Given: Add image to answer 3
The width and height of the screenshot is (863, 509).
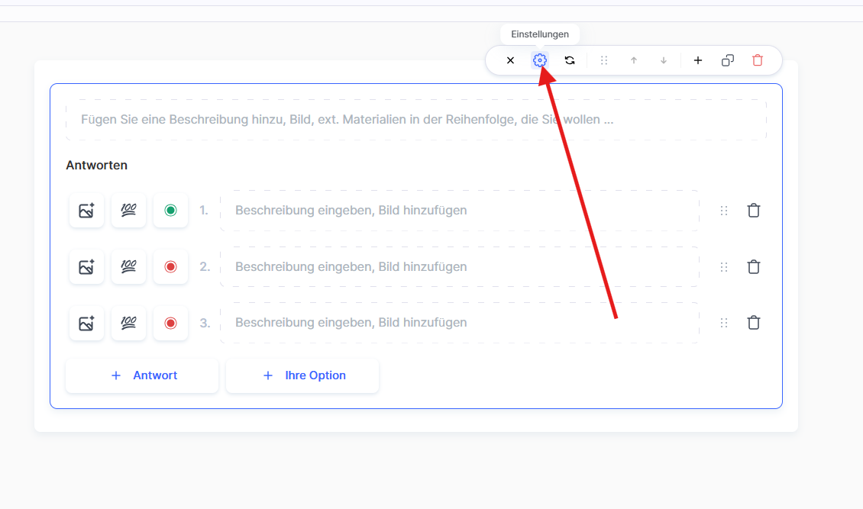Looking at the screenshot, I should 86,324.
